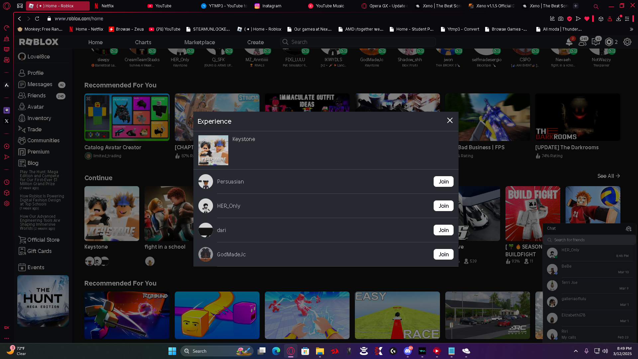Open Opera snapshot camera icon
Image resolution: width=638 pixels, height=359 pixels.
(x=561, y=19)
